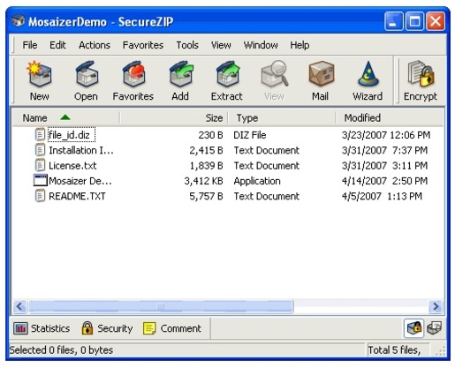Open the Comment panel button
The width and height of the screenshot is (455, 368).
point(172,328)
